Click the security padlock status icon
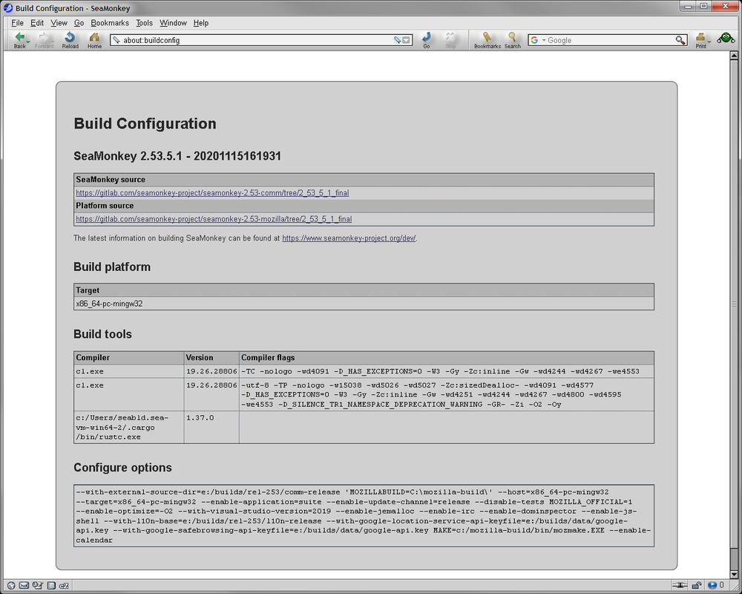This screenshot has width=742, height=594. click(696, 586)
